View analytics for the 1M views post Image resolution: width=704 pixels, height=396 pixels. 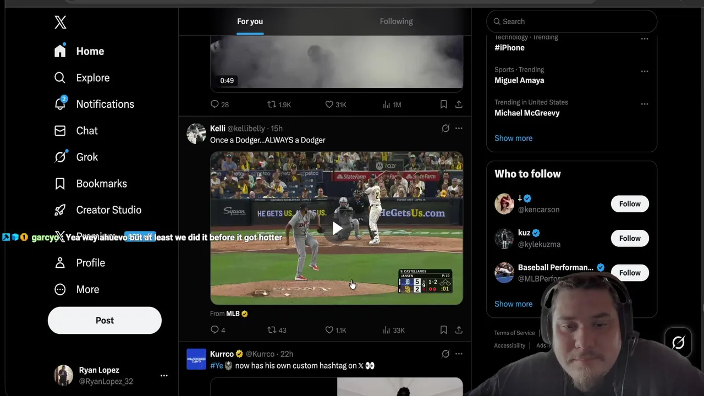[x=392, y=105]
